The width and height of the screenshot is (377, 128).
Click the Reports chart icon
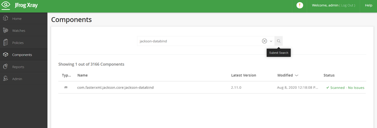[x=5, y=67]
